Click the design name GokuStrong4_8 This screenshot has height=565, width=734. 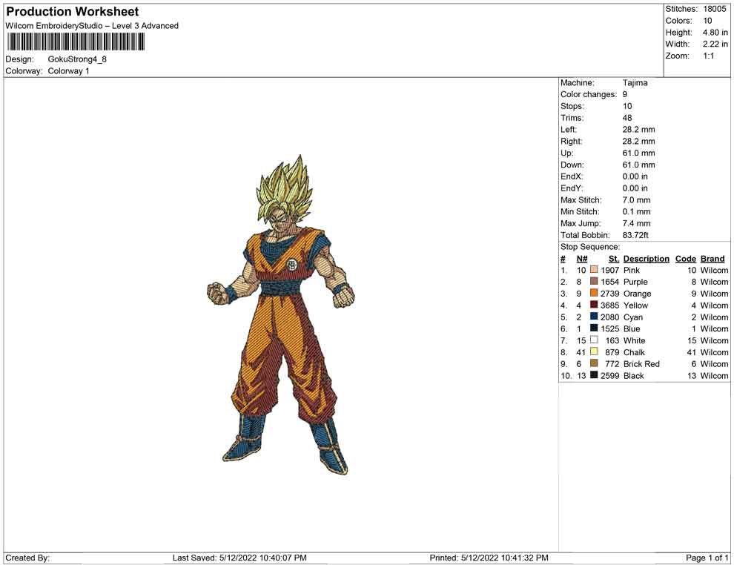point(77,59)
